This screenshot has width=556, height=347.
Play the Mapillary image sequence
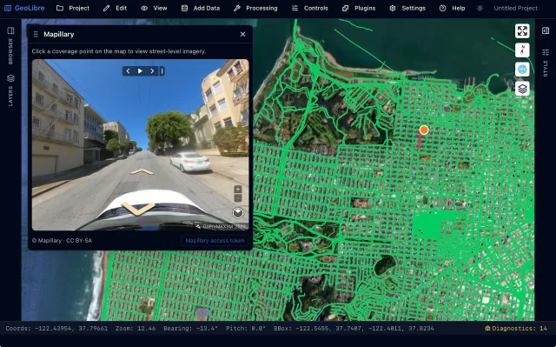click(x=140, y=71)
